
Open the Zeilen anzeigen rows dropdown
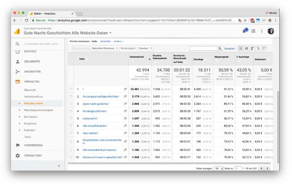(x=218, y=168)
